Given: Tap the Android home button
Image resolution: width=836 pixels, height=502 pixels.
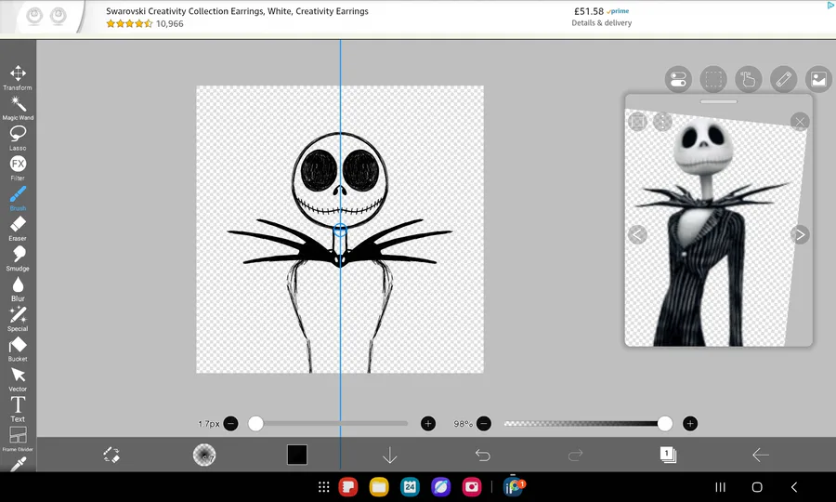Looking at the screenshot, I should pos(757,486).
